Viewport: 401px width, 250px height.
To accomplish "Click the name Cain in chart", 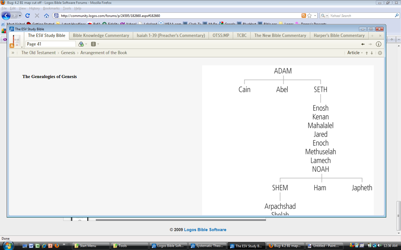I will (x=244, y=89).
